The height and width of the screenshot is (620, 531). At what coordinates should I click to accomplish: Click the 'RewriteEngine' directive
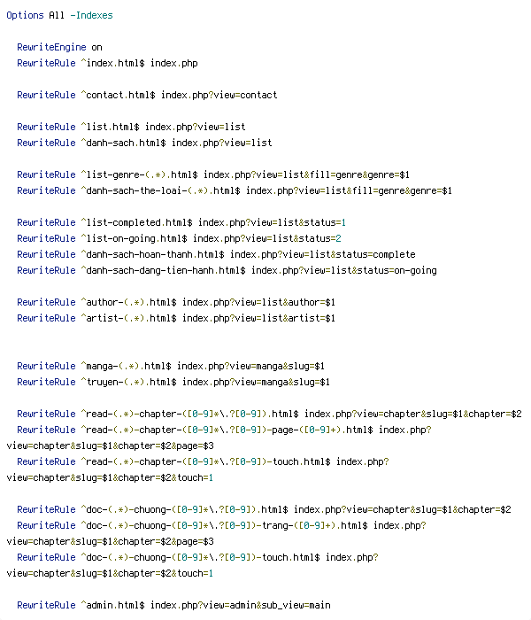pos(51,48)
